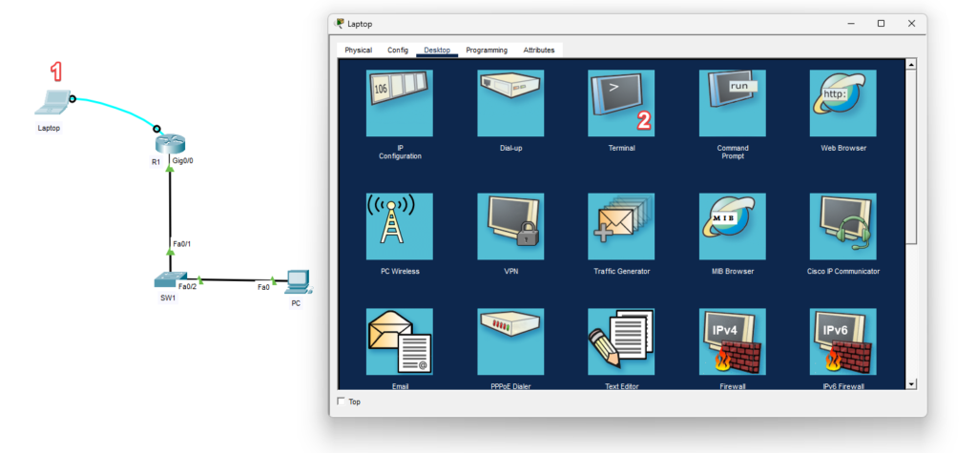Open the Dial-up app
Image resolution: width=977 pixels, height=453 pixels.
(510, 103)
